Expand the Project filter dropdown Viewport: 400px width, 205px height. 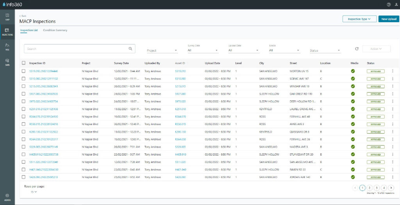(162, 50)
